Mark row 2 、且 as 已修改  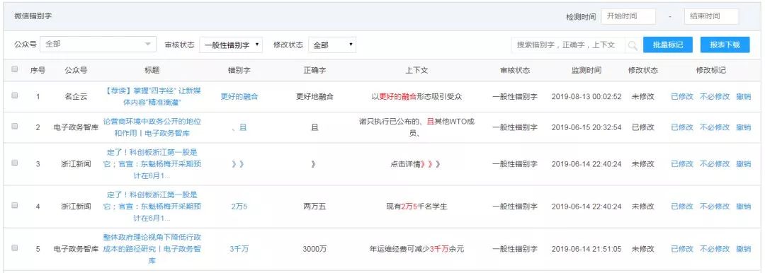[x=682, y=127]
